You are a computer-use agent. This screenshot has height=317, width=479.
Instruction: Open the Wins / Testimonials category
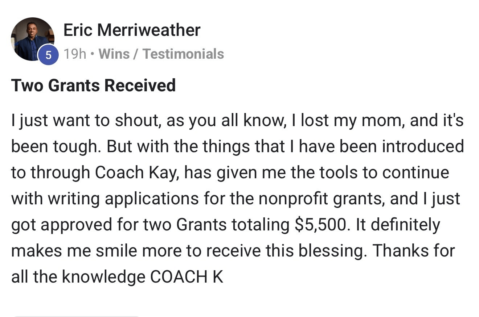coord(161,54)
